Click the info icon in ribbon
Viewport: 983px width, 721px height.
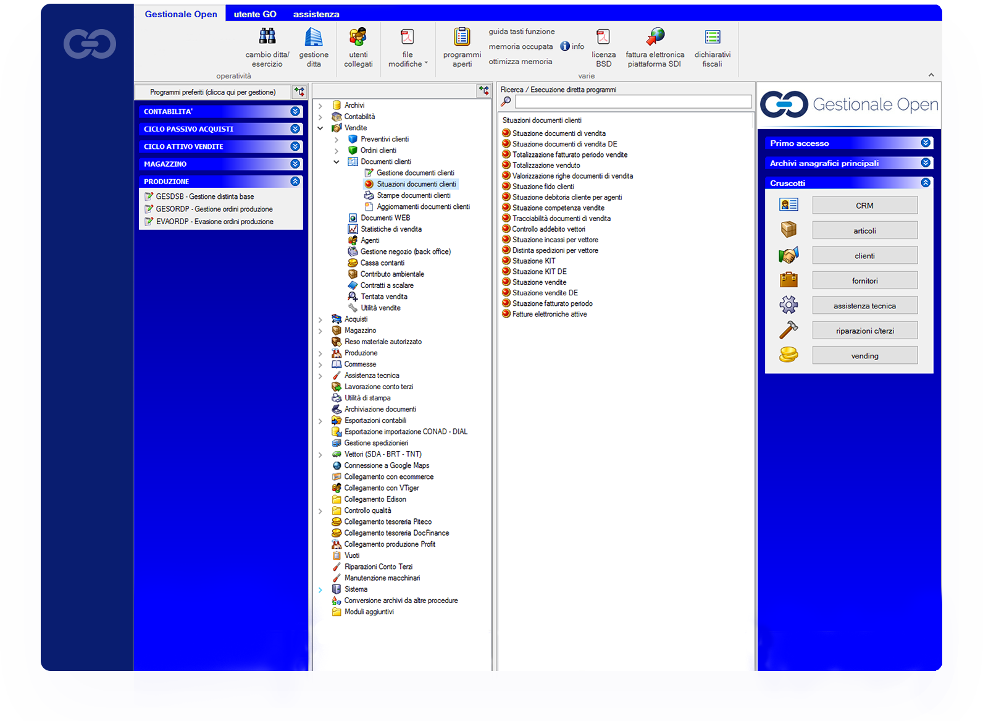point(565,46)
